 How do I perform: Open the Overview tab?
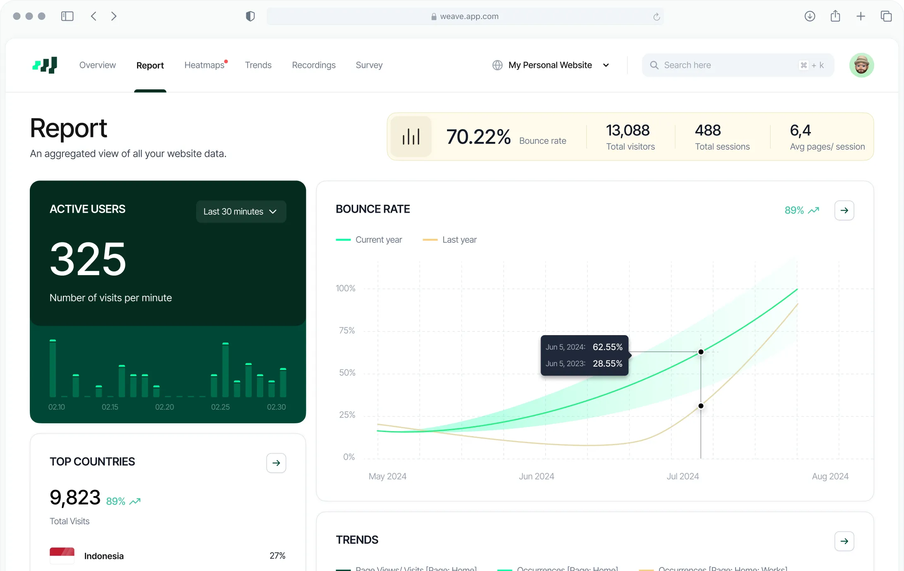click(98, 65)
